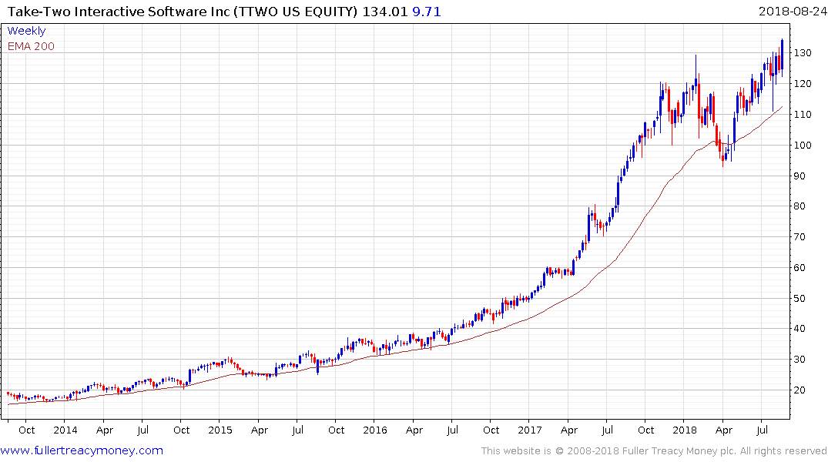The image size is (828, 462).
Task: Click the 120 price axis label
Action: 803,84
